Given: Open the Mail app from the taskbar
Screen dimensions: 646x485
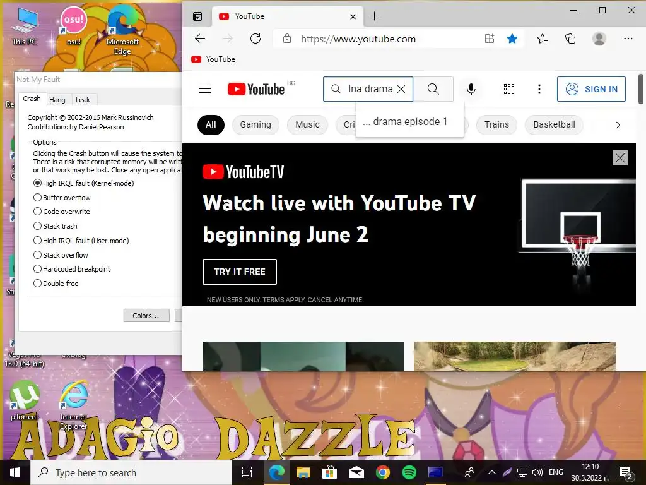Looking at the screenshot, I should (x=356, y=472).
